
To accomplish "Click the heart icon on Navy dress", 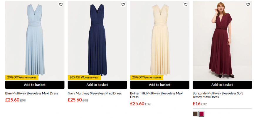I will tap(123, 4).
